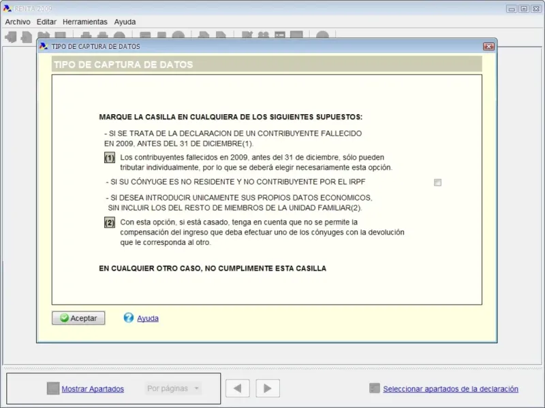This screenshot has height=408, width=545.
Task: Click the 'TIPO DE CAPTURA DE DATOS' header banner
Action: 266,64
